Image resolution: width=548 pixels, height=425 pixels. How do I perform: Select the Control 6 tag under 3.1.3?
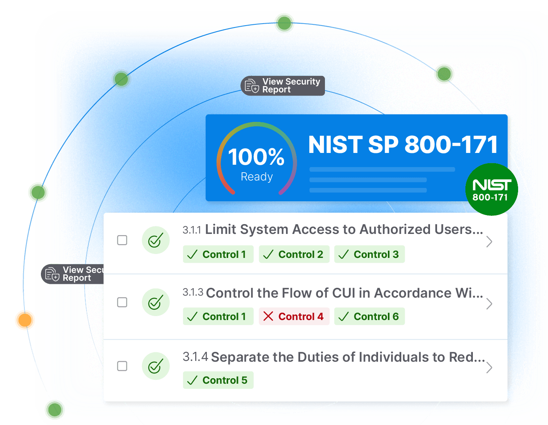pyautogui.click(x=369, y=316)
